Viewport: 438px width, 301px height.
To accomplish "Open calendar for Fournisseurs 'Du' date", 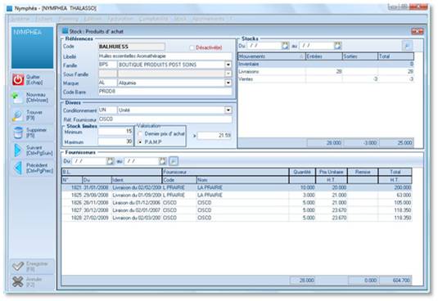I will 110,161.
